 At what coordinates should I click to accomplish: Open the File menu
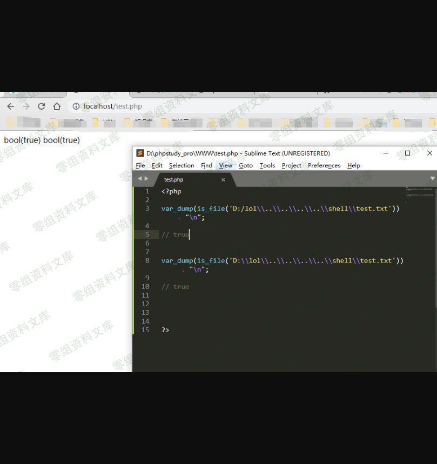pyautogui.click(x=140, y=165)
